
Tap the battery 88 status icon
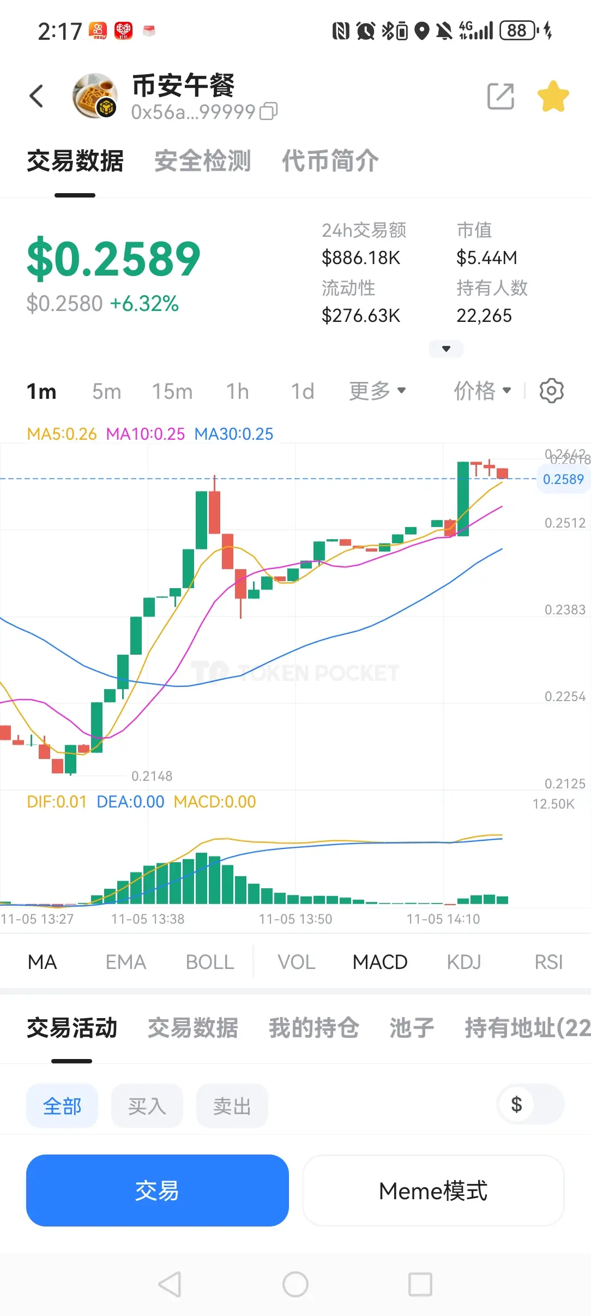pyautogui.click(x=517, y=31)
